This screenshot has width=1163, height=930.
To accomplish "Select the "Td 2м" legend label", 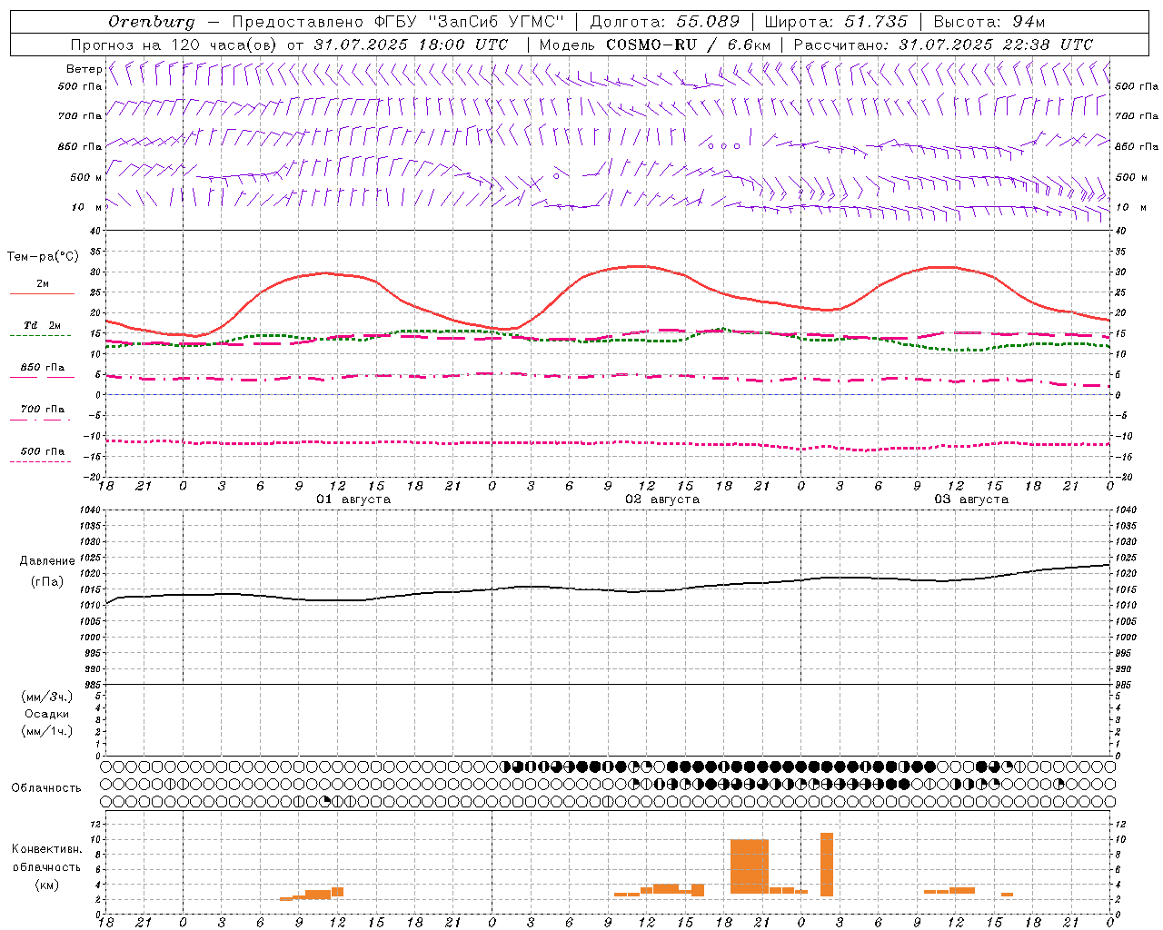I will pyautogui.click(x=43, y=325).
